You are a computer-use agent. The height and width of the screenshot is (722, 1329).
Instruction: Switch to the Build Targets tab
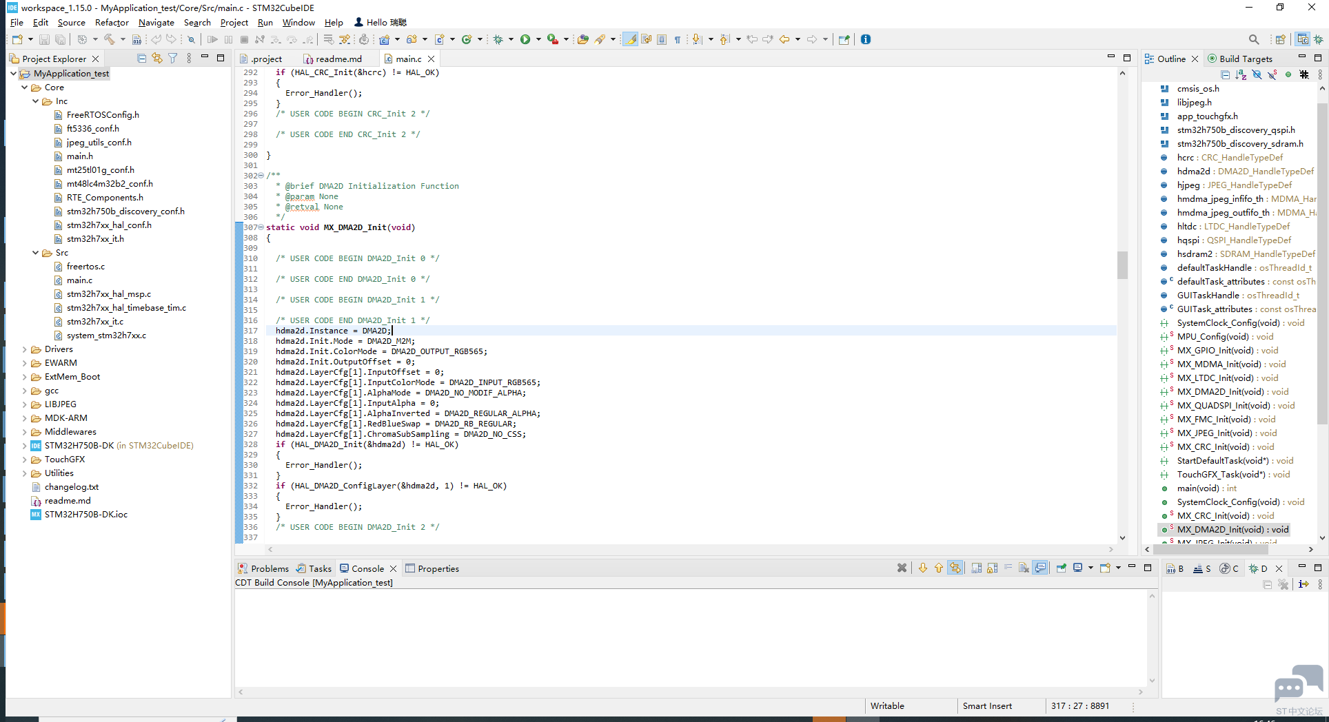click(x=1239, y=59)
